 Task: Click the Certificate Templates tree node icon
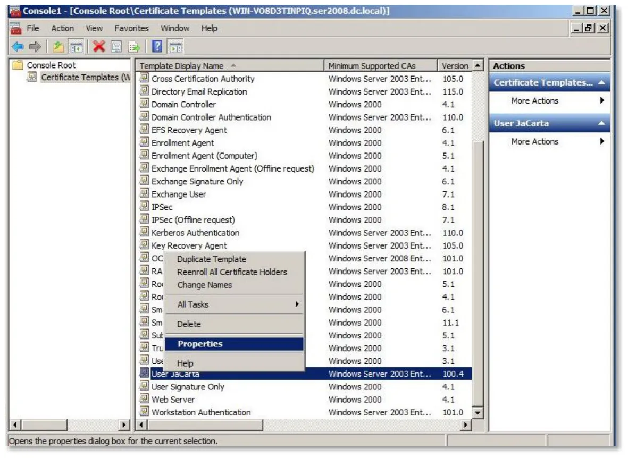tap(32, 77)
